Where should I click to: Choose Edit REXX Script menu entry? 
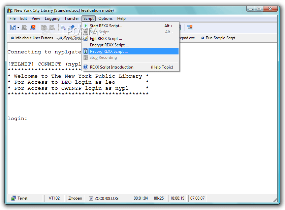pyautogui.click(x=130, y=38)
